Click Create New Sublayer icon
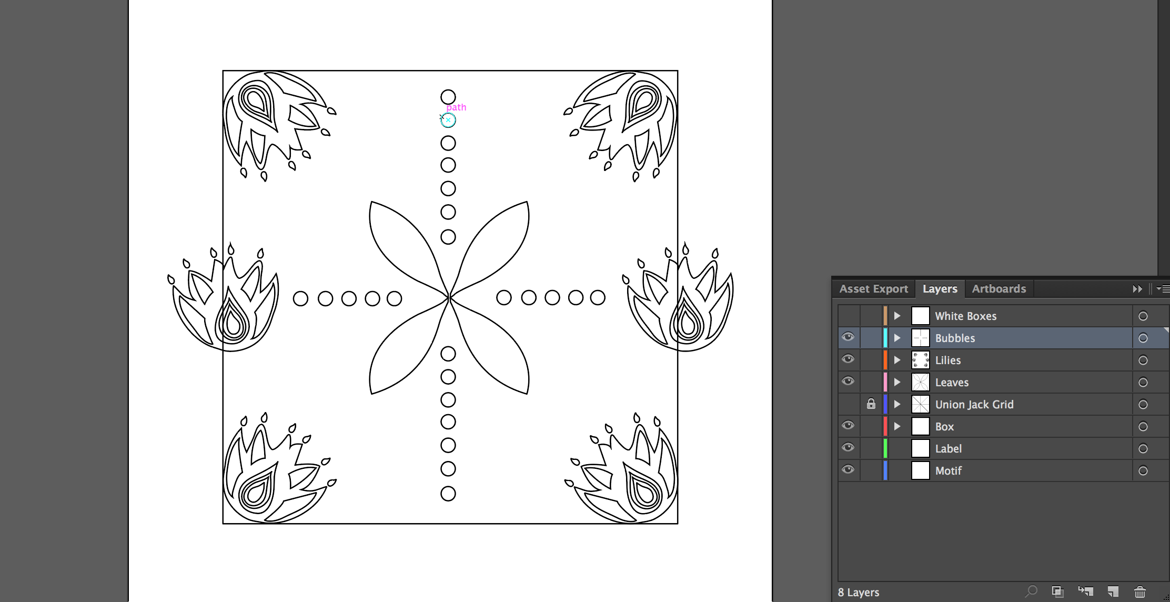Screen dimensions: 1170x602 1085,591
